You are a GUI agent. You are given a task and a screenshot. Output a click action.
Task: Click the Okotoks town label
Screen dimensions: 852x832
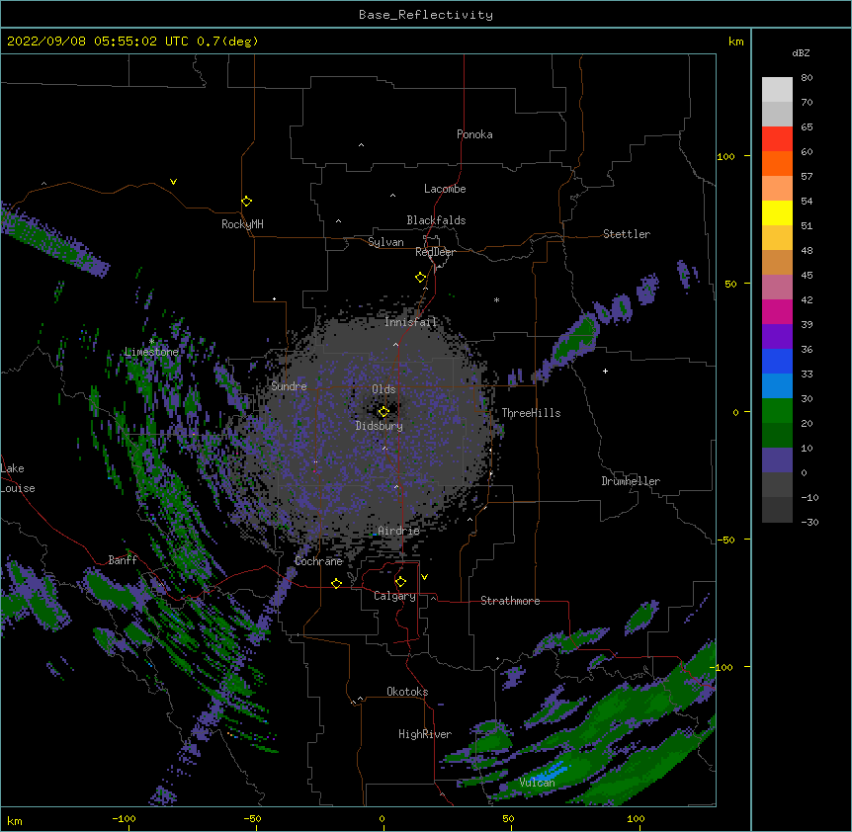coord(407,692)
